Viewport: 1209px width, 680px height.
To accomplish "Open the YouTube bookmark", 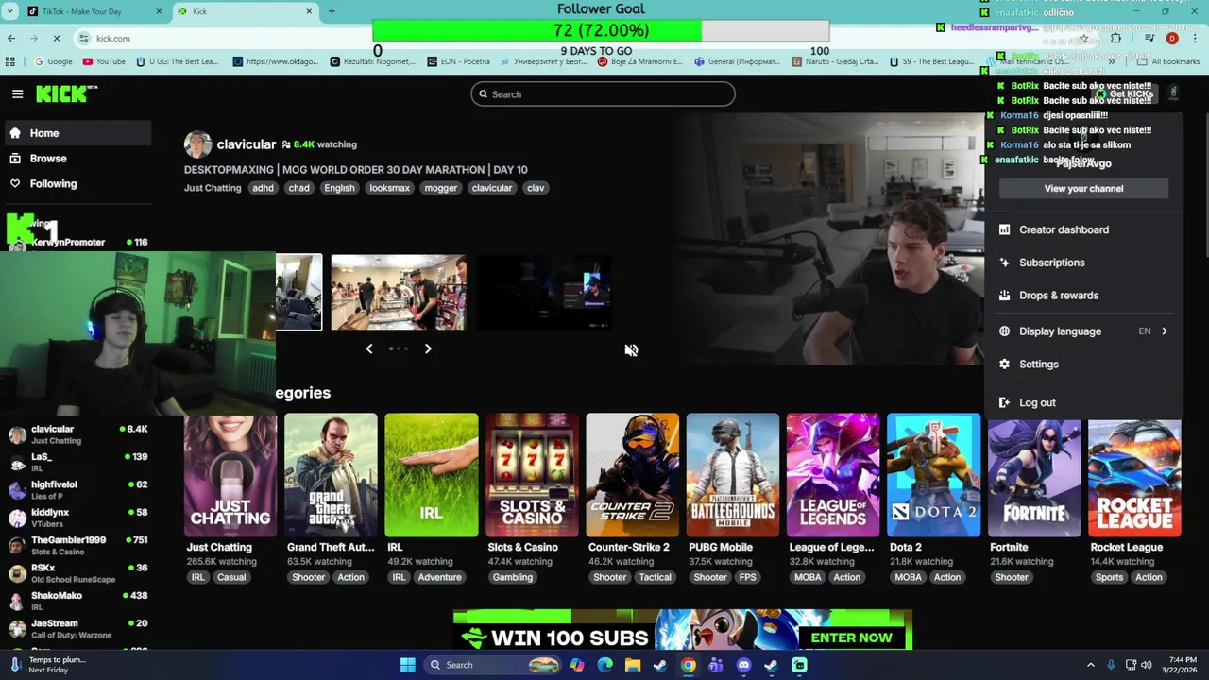I will 104,61.
